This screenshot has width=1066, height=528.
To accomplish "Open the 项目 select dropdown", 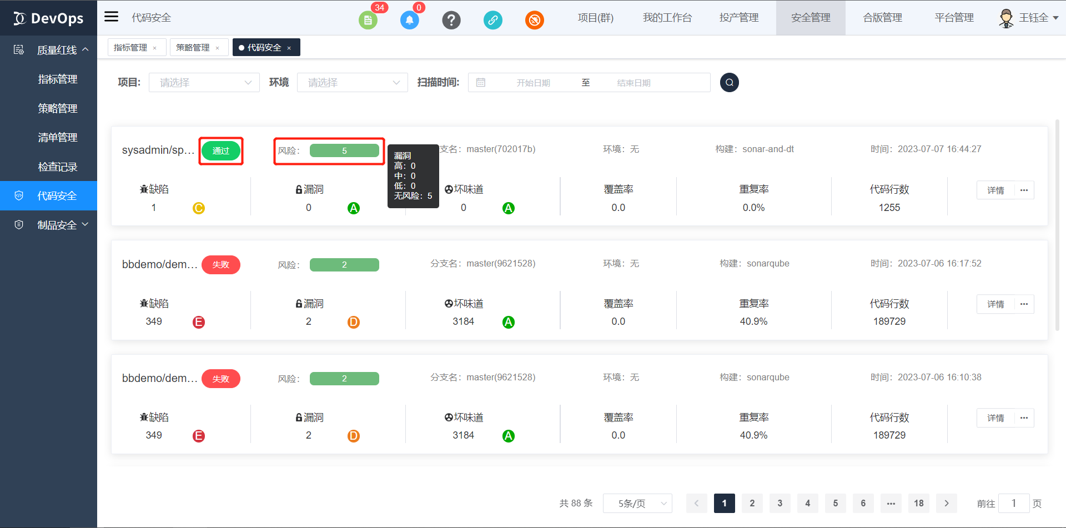I will pyautogui.click(x=204, y=83).
